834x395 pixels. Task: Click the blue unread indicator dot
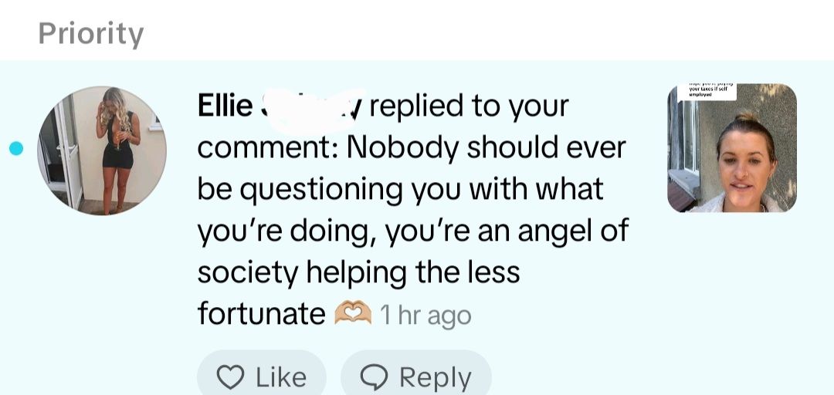click(x=16, y=148)
